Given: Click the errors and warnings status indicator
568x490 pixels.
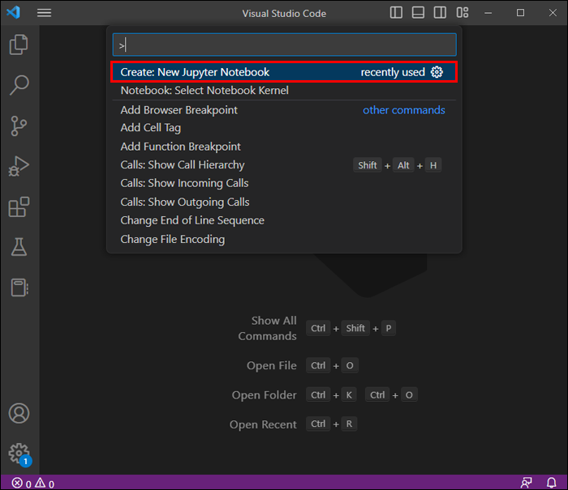Looking at the screenshot, I should click(x=33, y=484).
